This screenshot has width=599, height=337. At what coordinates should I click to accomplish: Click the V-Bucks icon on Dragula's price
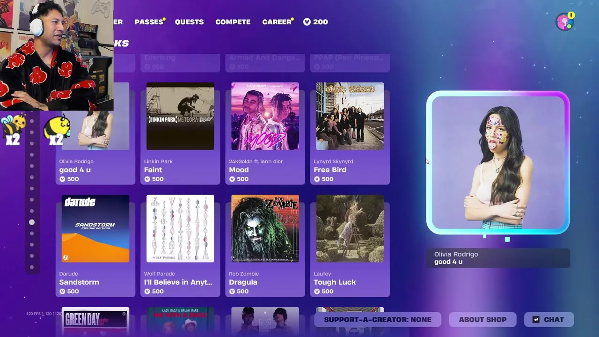coord(232,292)
